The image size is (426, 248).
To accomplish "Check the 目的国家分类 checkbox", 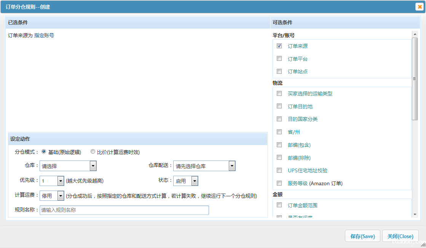I will [x=279, y=119].
